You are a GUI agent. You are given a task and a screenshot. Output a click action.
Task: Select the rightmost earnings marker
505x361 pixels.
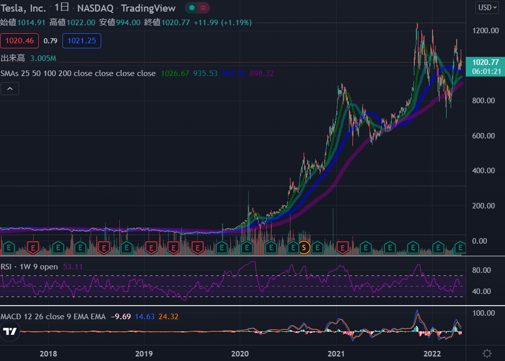coord(460,247)
